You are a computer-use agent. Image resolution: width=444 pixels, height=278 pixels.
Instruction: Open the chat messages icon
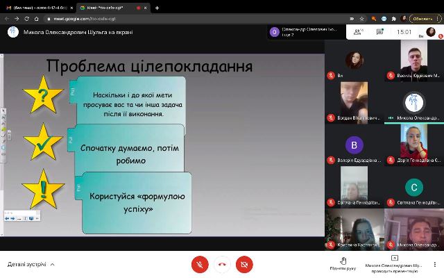click(379, 32)
